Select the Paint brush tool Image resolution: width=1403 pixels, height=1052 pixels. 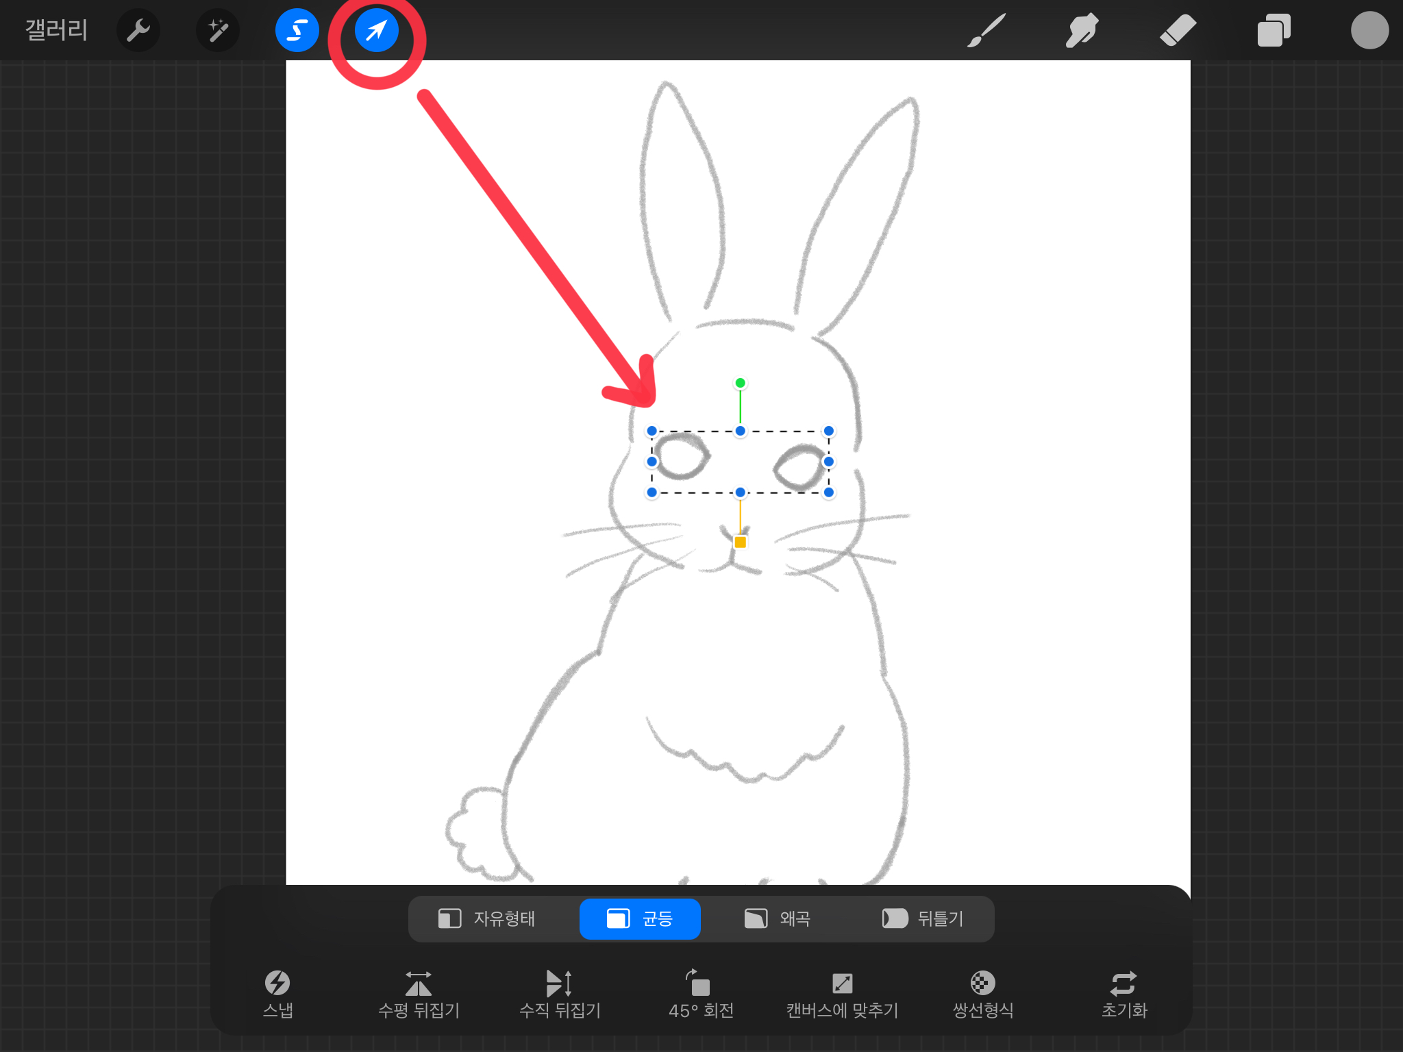(986, 30)
